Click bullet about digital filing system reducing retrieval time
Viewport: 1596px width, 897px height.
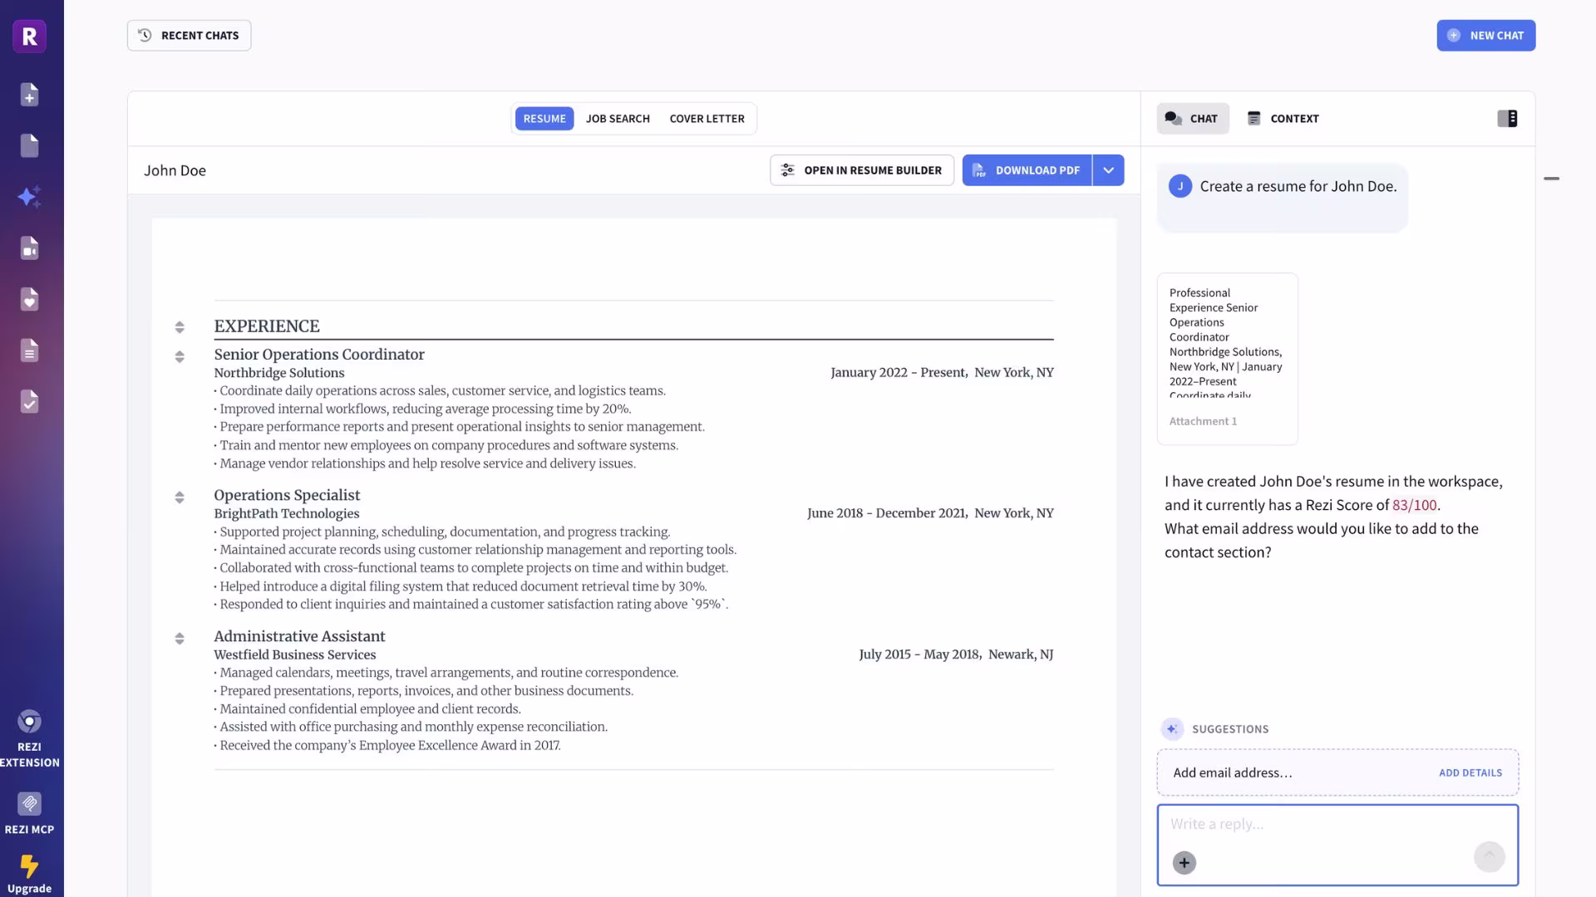[461, 586]
